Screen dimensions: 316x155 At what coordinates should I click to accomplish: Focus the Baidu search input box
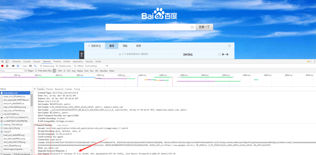150,27
